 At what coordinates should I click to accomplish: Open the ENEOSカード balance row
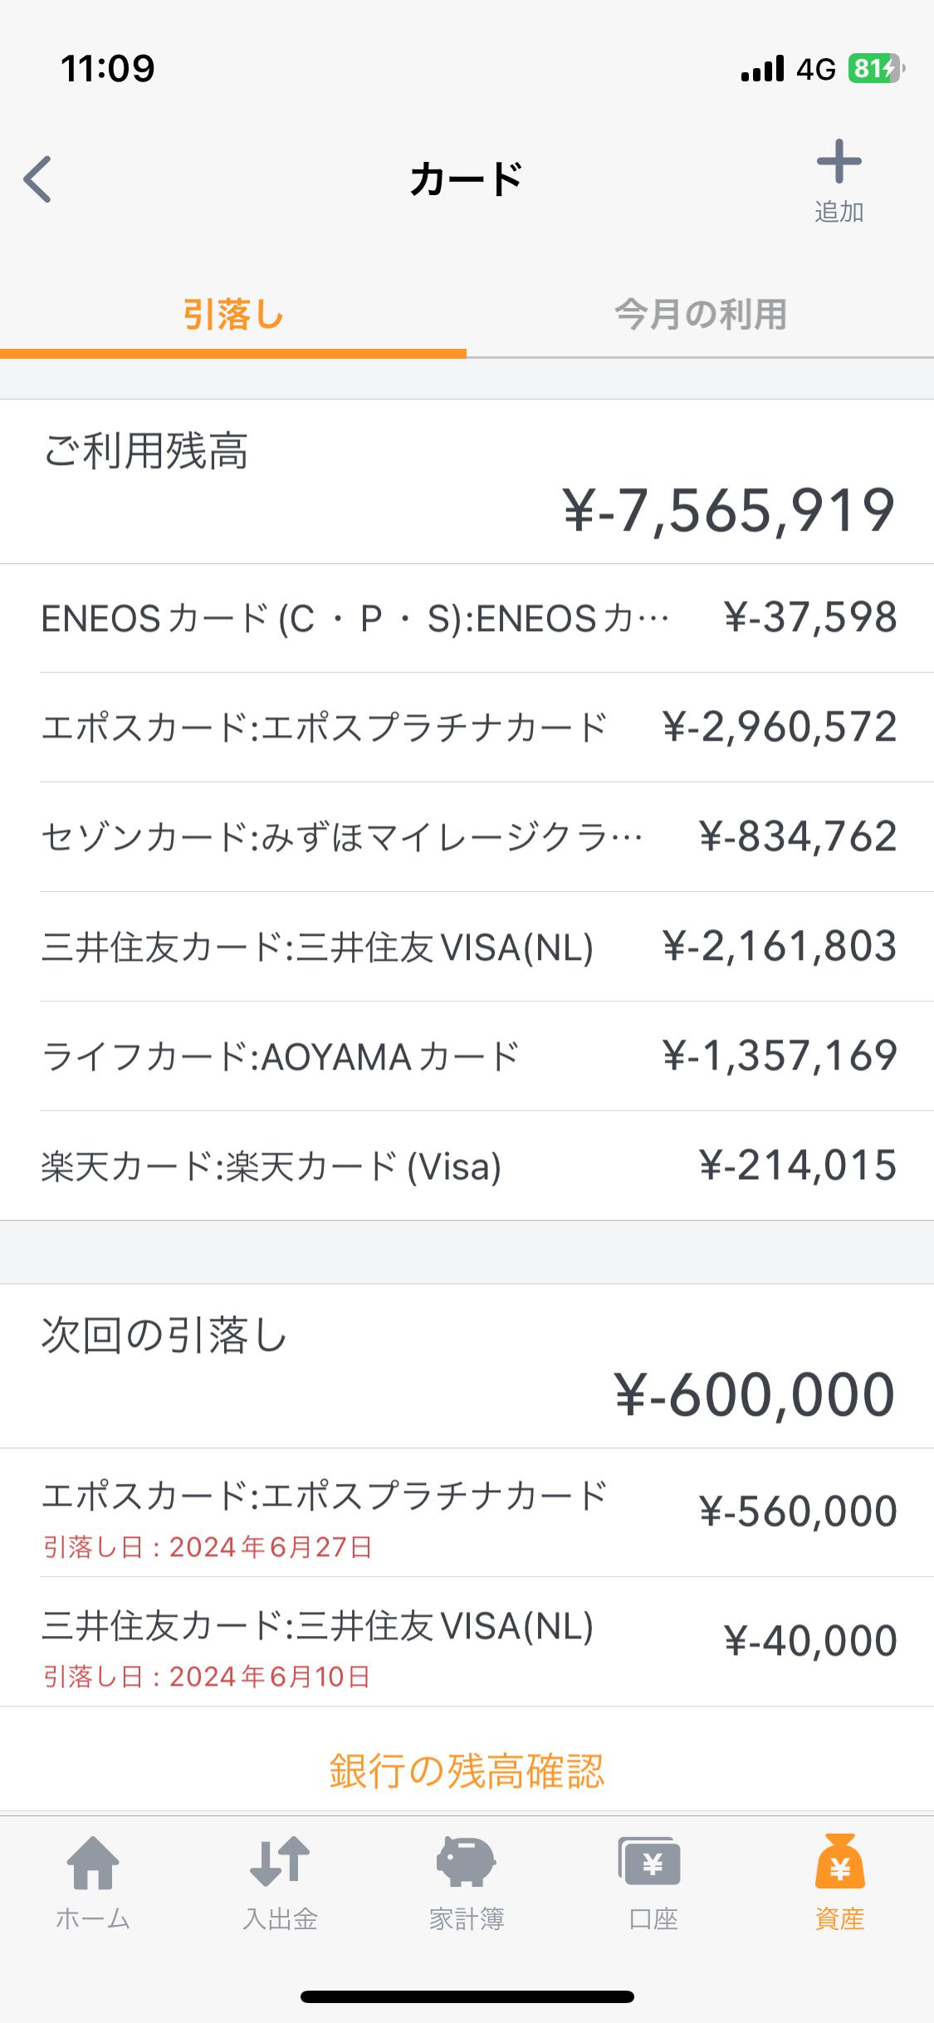[x=467, y=619]
